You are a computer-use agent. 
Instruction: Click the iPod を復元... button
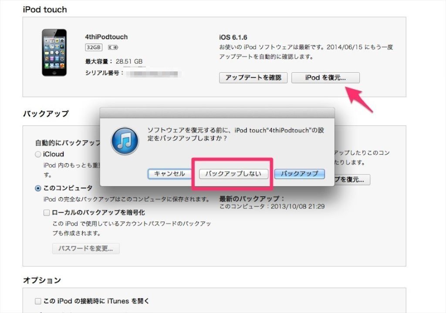[x=325, y=77]
